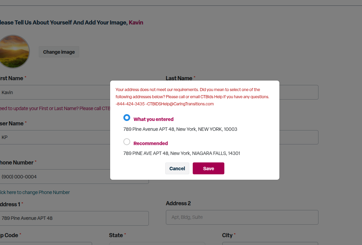362x245 pixels.
Task: Click the sunset profile picture thumbnail
Action: 13,52
